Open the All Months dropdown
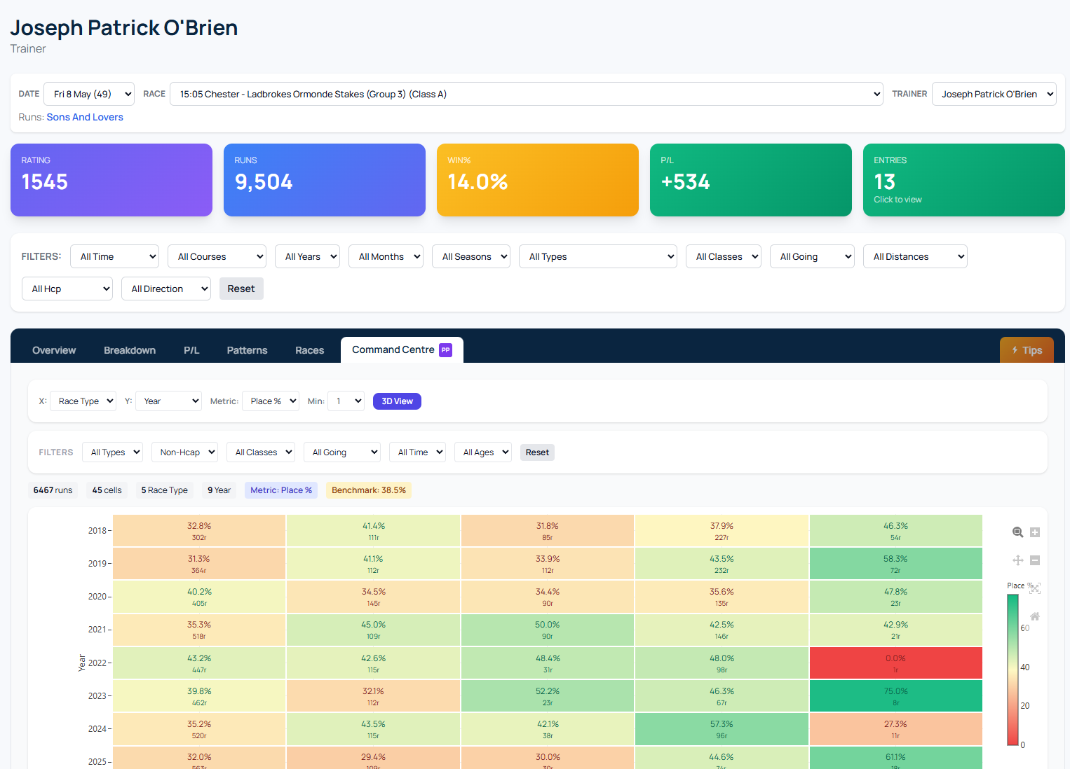The width and height of the screenshot is (1070, 769). 386,256
